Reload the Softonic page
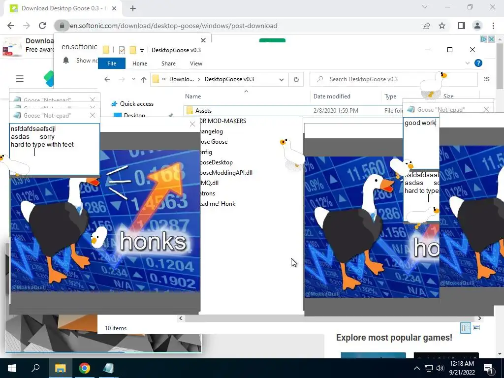The image size is (504, 378). point(42,26)
